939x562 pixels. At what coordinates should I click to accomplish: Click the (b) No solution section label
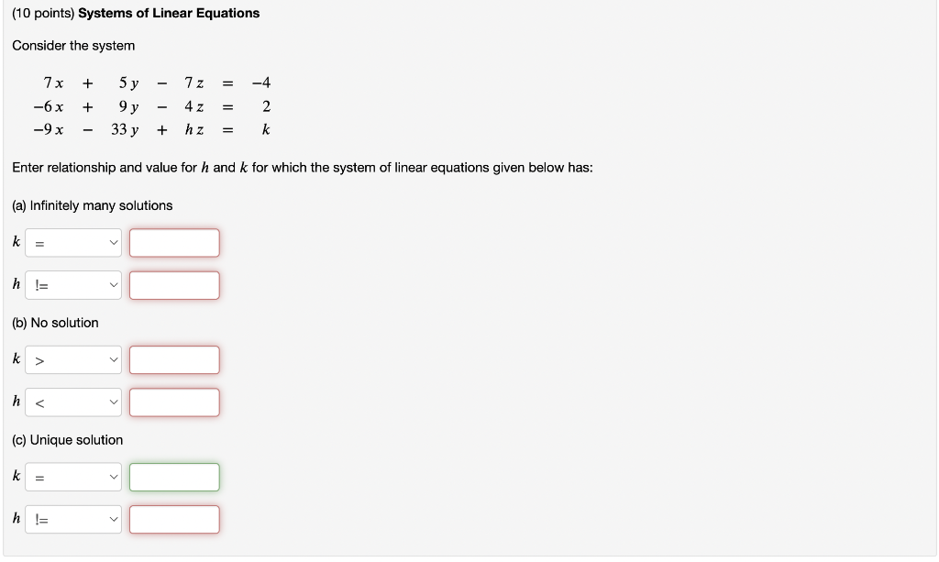click(55, 322)
